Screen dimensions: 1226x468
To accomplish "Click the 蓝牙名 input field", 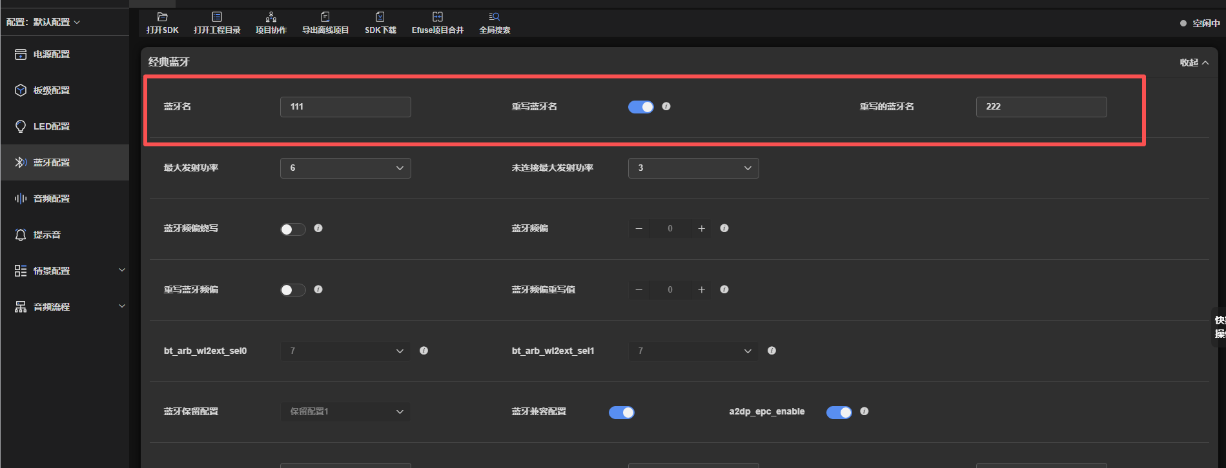I will [x=345, y=107].
